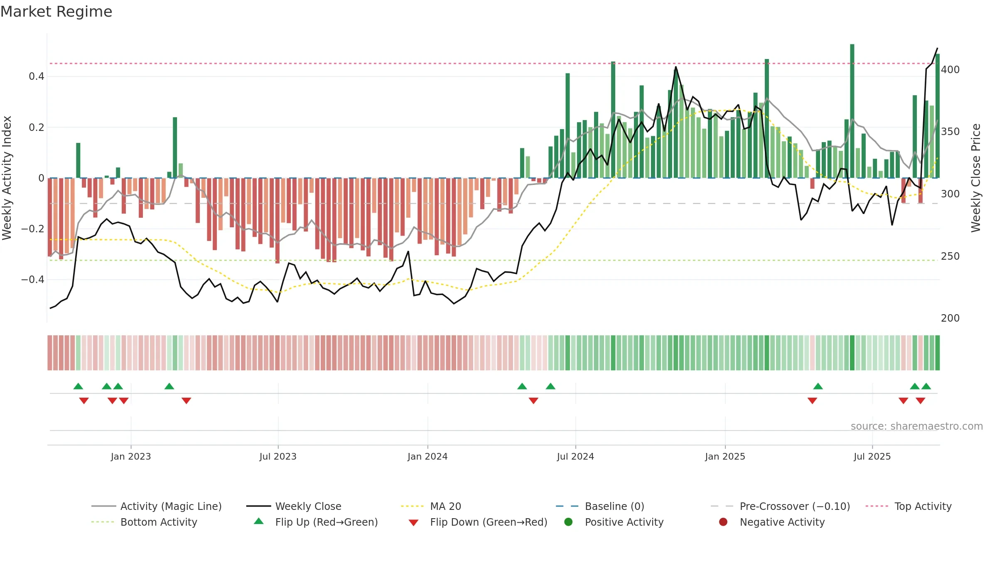
Task: Click the Jan 2023 axis label
Action: click(x=131, y=457)
